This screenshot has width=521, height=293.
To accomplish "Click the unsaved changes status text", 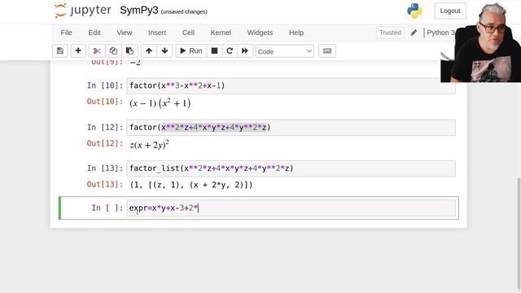I will click(x=184, y=11).
